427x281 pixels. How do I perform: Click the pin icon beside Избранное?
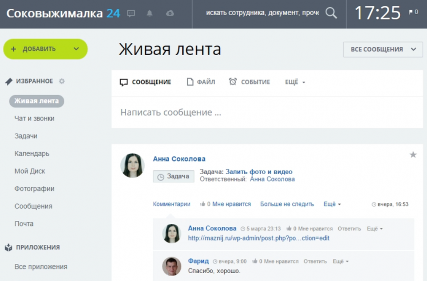click(x=8, y=81)
